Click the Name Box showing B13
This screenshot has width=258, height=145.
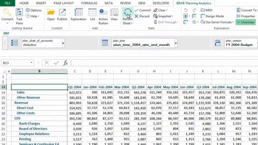16,63
